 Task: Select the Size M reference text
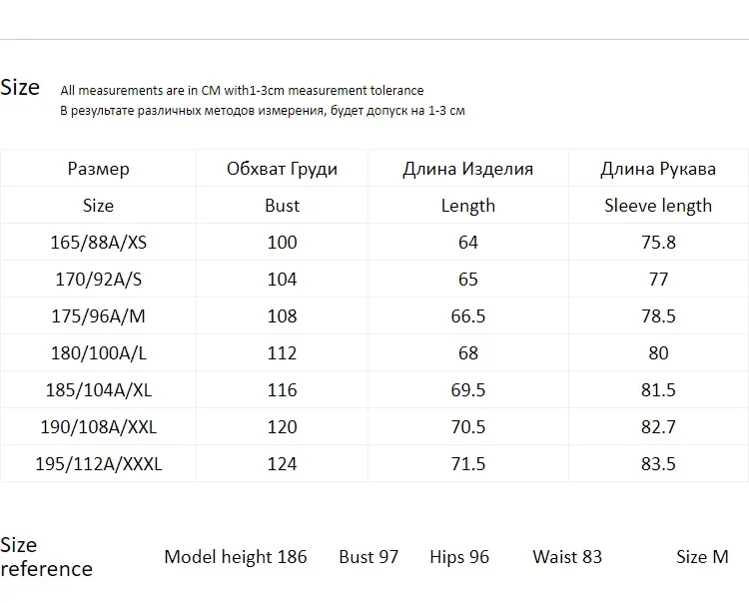(x=702, y=557)
